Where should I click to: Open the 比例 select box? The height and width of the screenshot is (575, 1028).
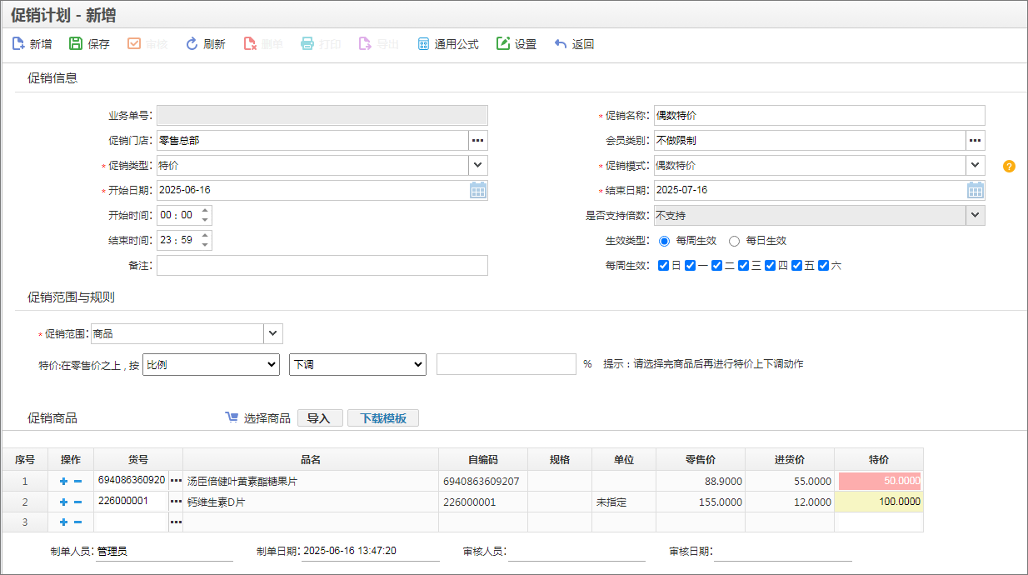212,364
